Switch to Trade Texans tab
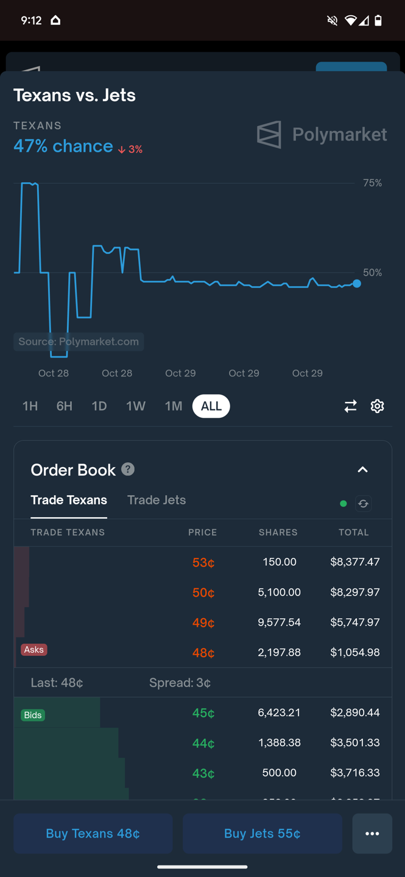Screen dimensions: 405x877 click(69, 500)
